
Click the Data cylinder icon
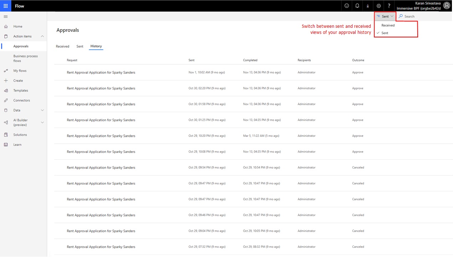tap(6, 110)
